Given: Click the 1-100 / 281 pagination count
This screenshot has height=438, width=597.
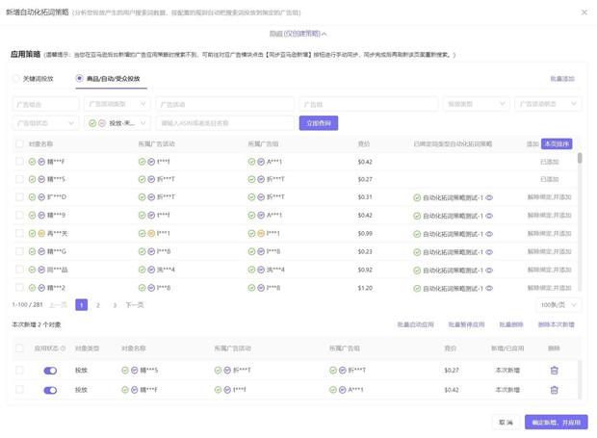Looking at the screenshot, I should (x=27, y=305).
